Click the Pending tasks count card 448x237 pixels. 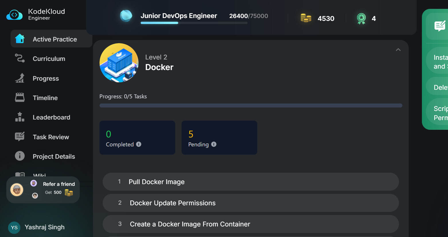(219, 138)
